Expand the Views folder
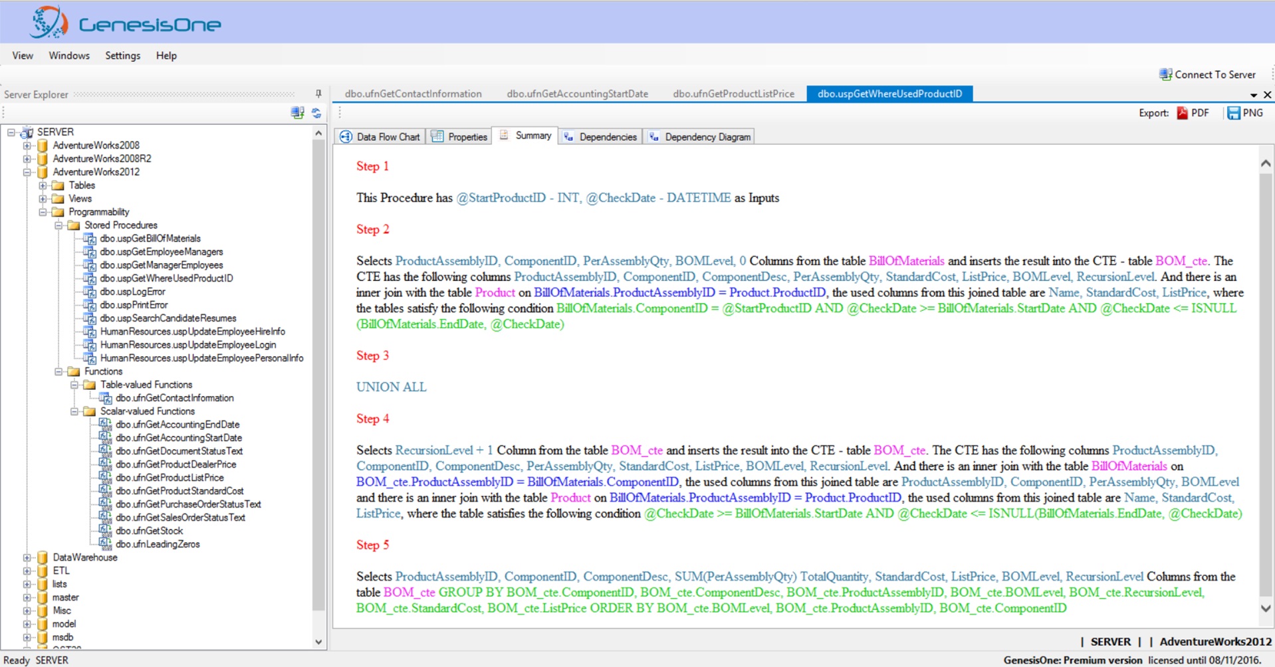The width and height of the screenshot is (1275, 667). [43, 199]
